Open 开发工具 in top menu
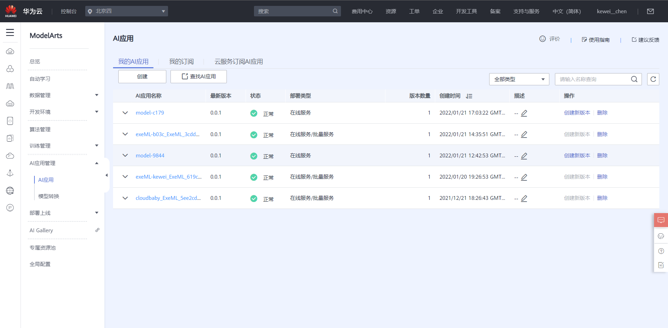Screen dimensions: 668x328 pyautogui.click(x=466, y=11)
